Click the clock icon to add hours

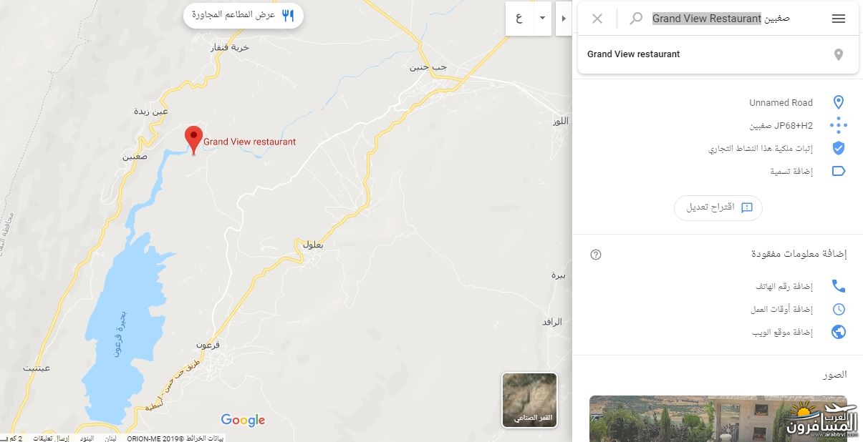[839, 309]
